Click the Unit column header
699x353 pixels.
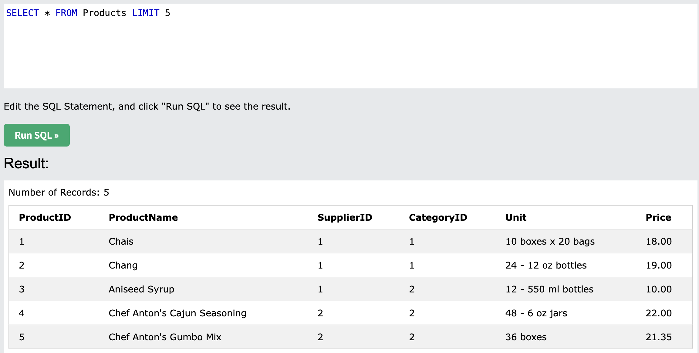pyautogui.click(x=516, y=217)
